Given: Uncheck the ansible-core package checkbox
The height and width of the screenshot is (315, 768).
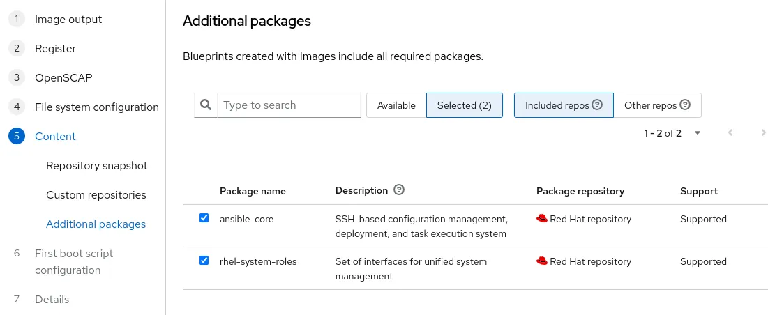Looking at the screenshot, I should coord(204,218).
